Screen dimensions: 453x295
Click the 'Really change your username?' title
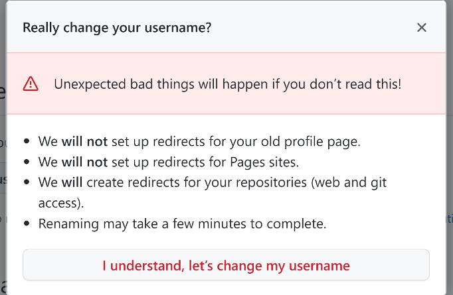[117, 28]
